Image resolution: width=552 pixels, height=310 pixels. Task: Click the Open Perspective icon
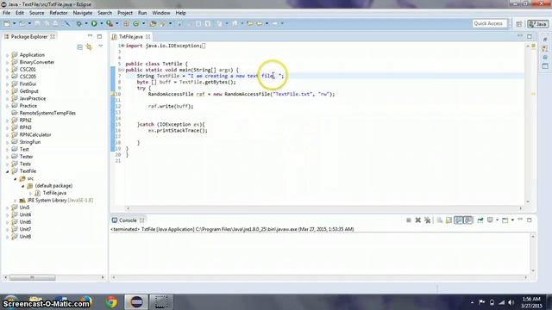[519, 24]
